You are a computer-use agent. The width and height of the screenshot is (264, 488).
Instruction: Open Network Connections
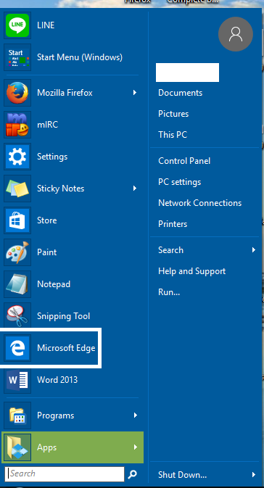click(x=200, y=203)
